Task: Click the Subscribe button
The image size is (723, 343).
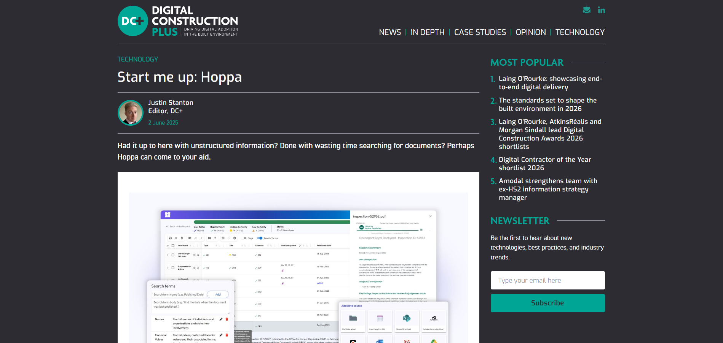Action: point(547,303)
